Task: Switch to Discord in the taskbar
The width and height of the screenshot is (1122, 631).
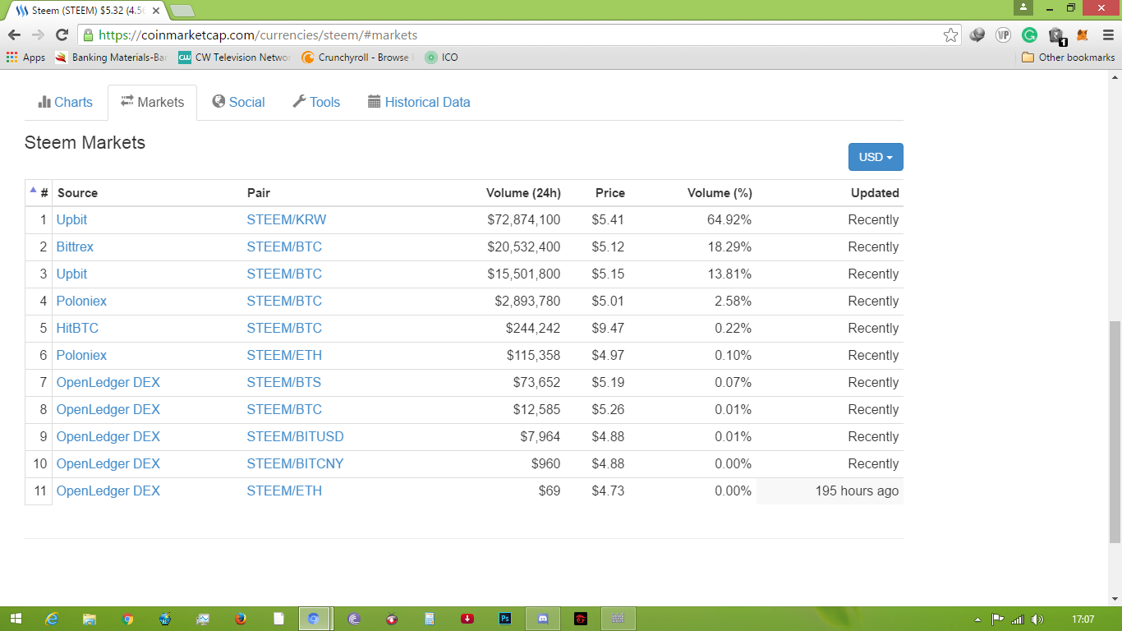Action: (x=543, y=619)
